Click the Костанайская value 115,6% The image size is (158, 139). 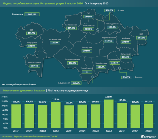click(x=71, y=28)
